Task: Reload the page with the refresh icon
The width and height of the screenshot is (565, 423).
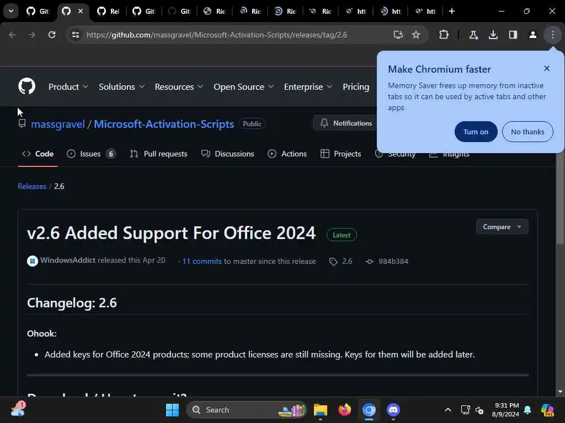Action: click(x=52, y=35)
